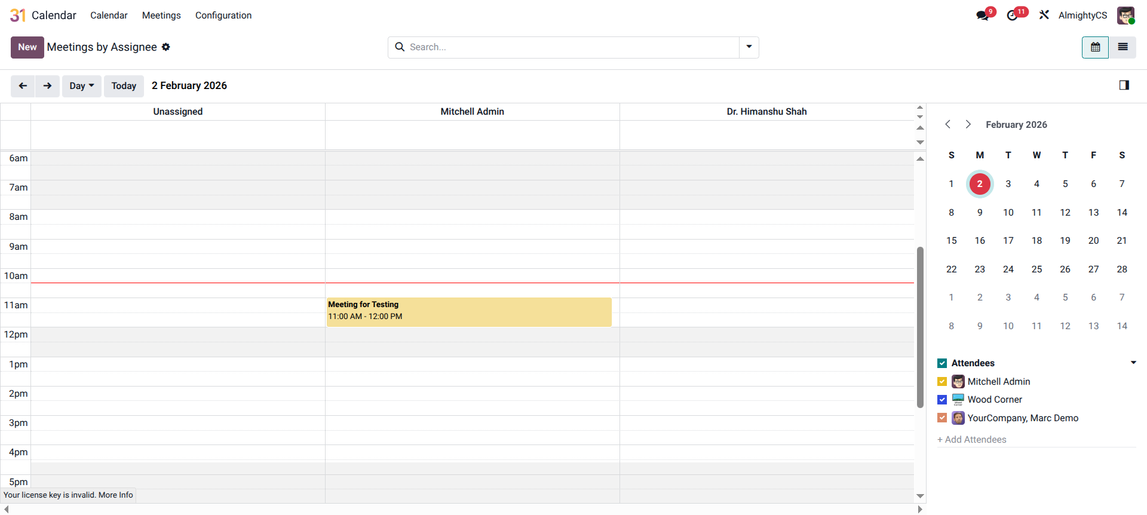Open the Meetings menu
Viewport: 1147px width, 515px height.
(x=161, y=16)
